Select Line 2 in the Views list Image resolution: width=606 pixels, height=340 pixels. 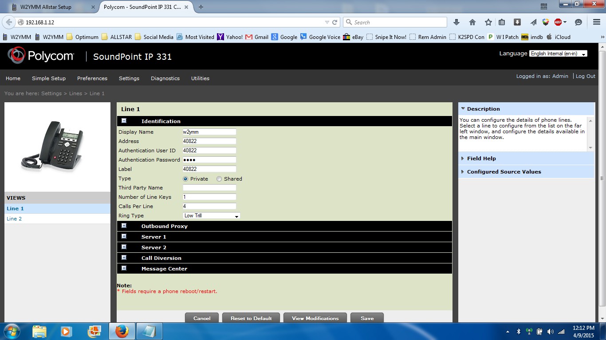(x=57, y=219)
